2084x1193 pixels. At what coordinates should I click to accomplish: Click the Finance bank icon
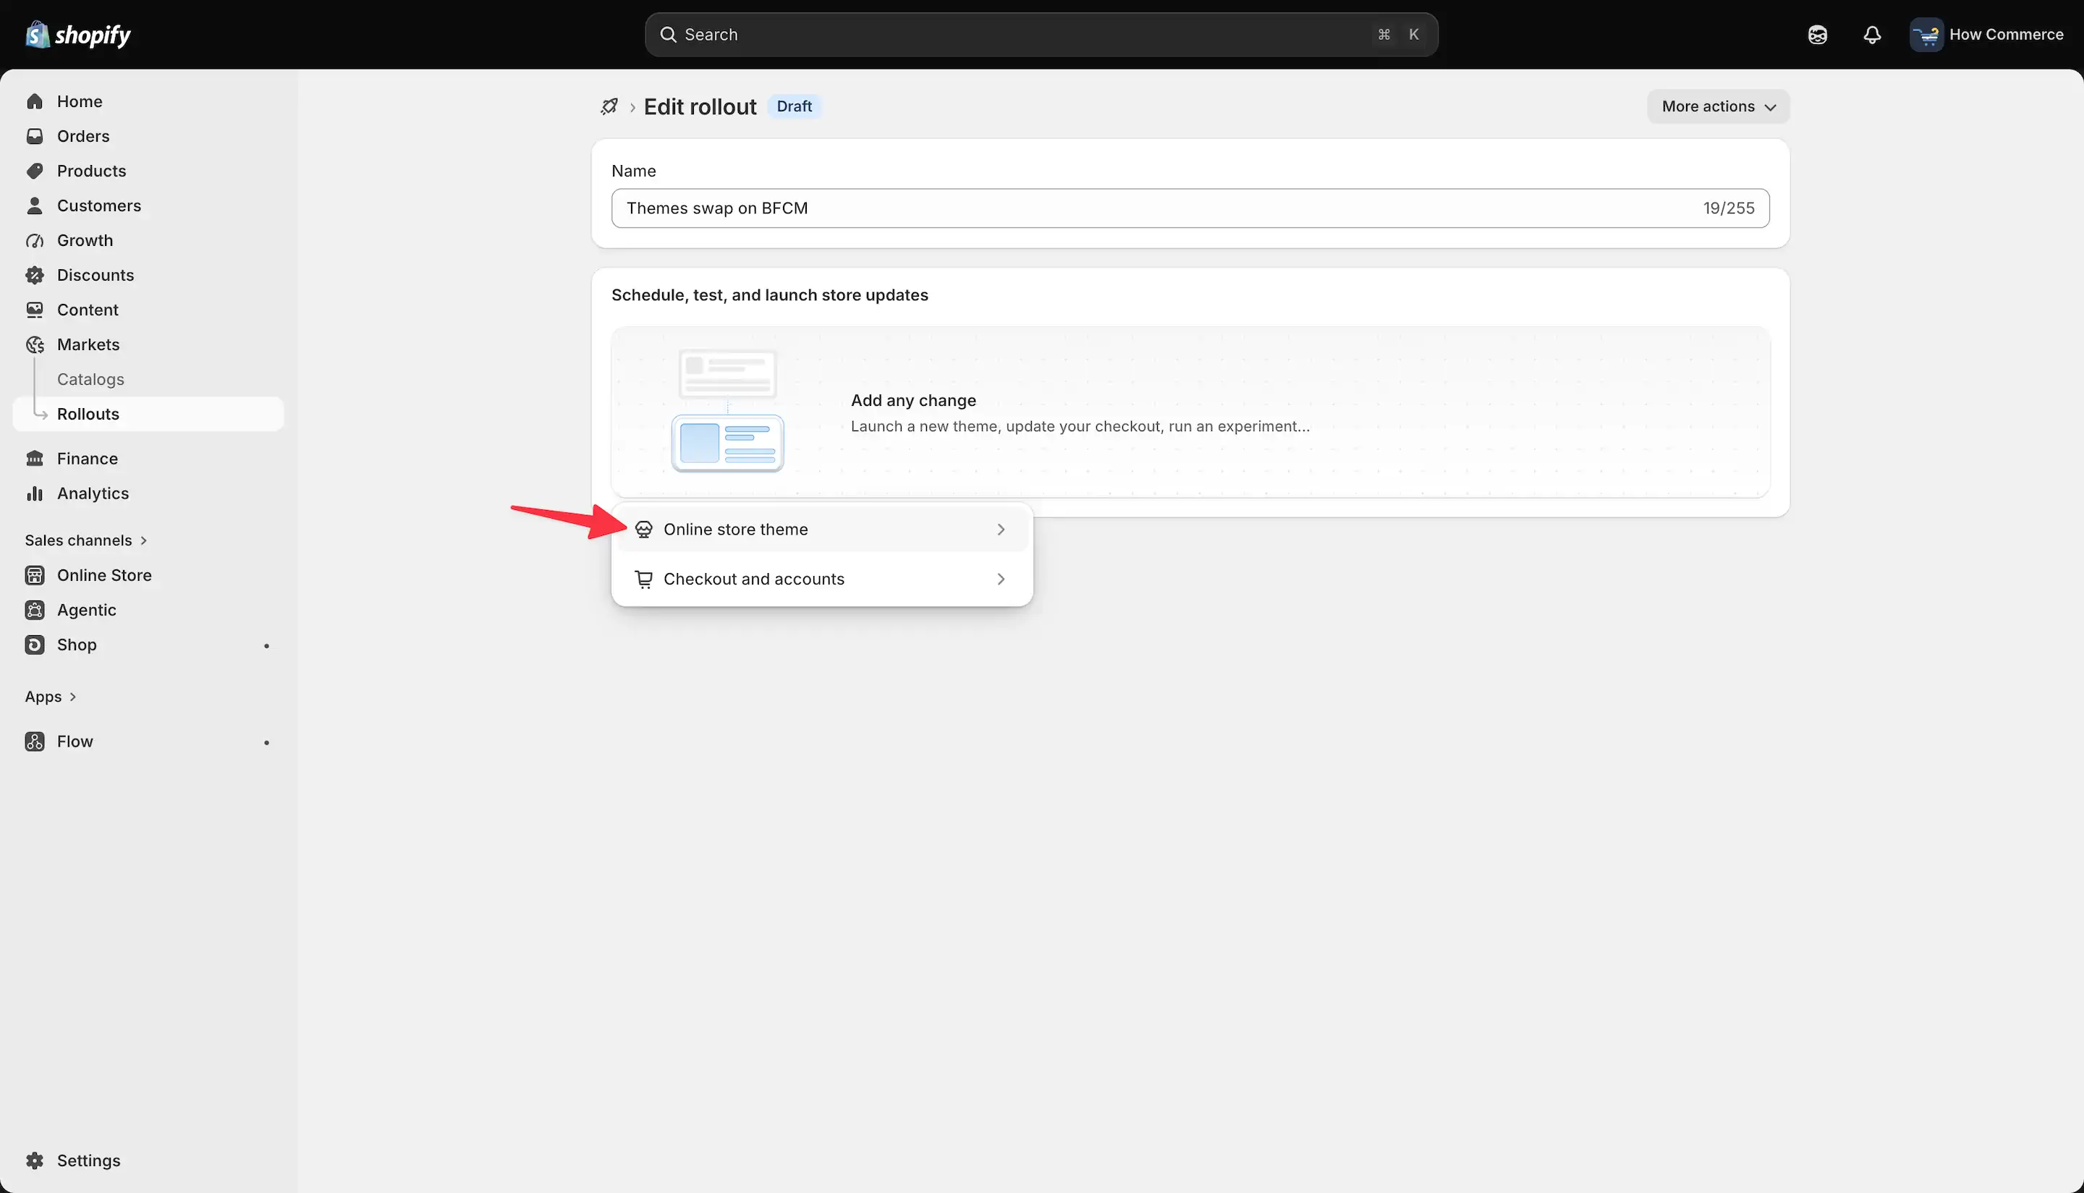coord(35,459)
